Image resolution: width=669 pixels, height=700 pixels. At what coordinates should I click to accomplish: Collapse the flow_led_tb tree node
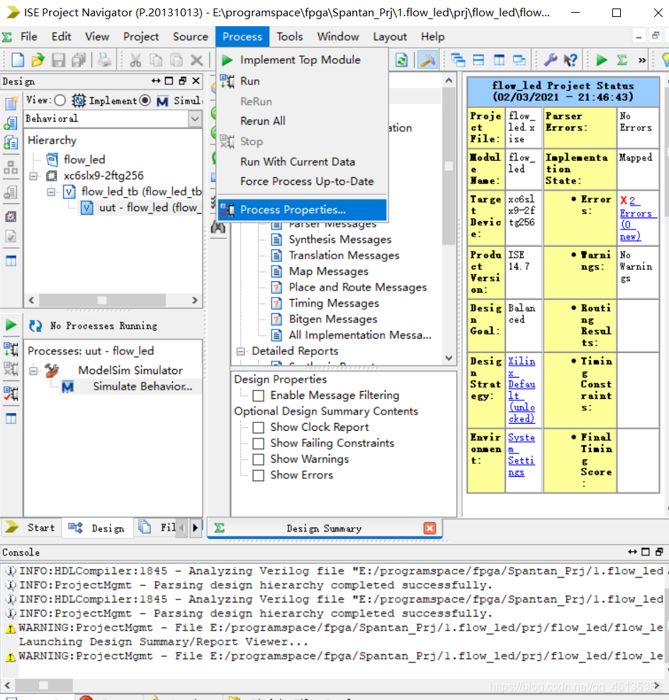pyautogui.click(x=50, y=192)
